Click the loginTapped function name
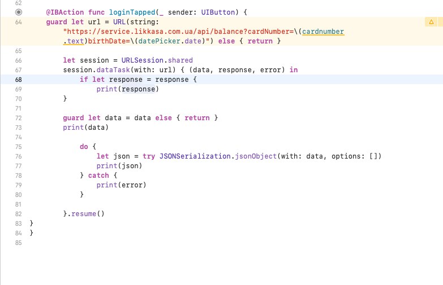This screenshot has height=285, width=443. click(x=132, y=12)
